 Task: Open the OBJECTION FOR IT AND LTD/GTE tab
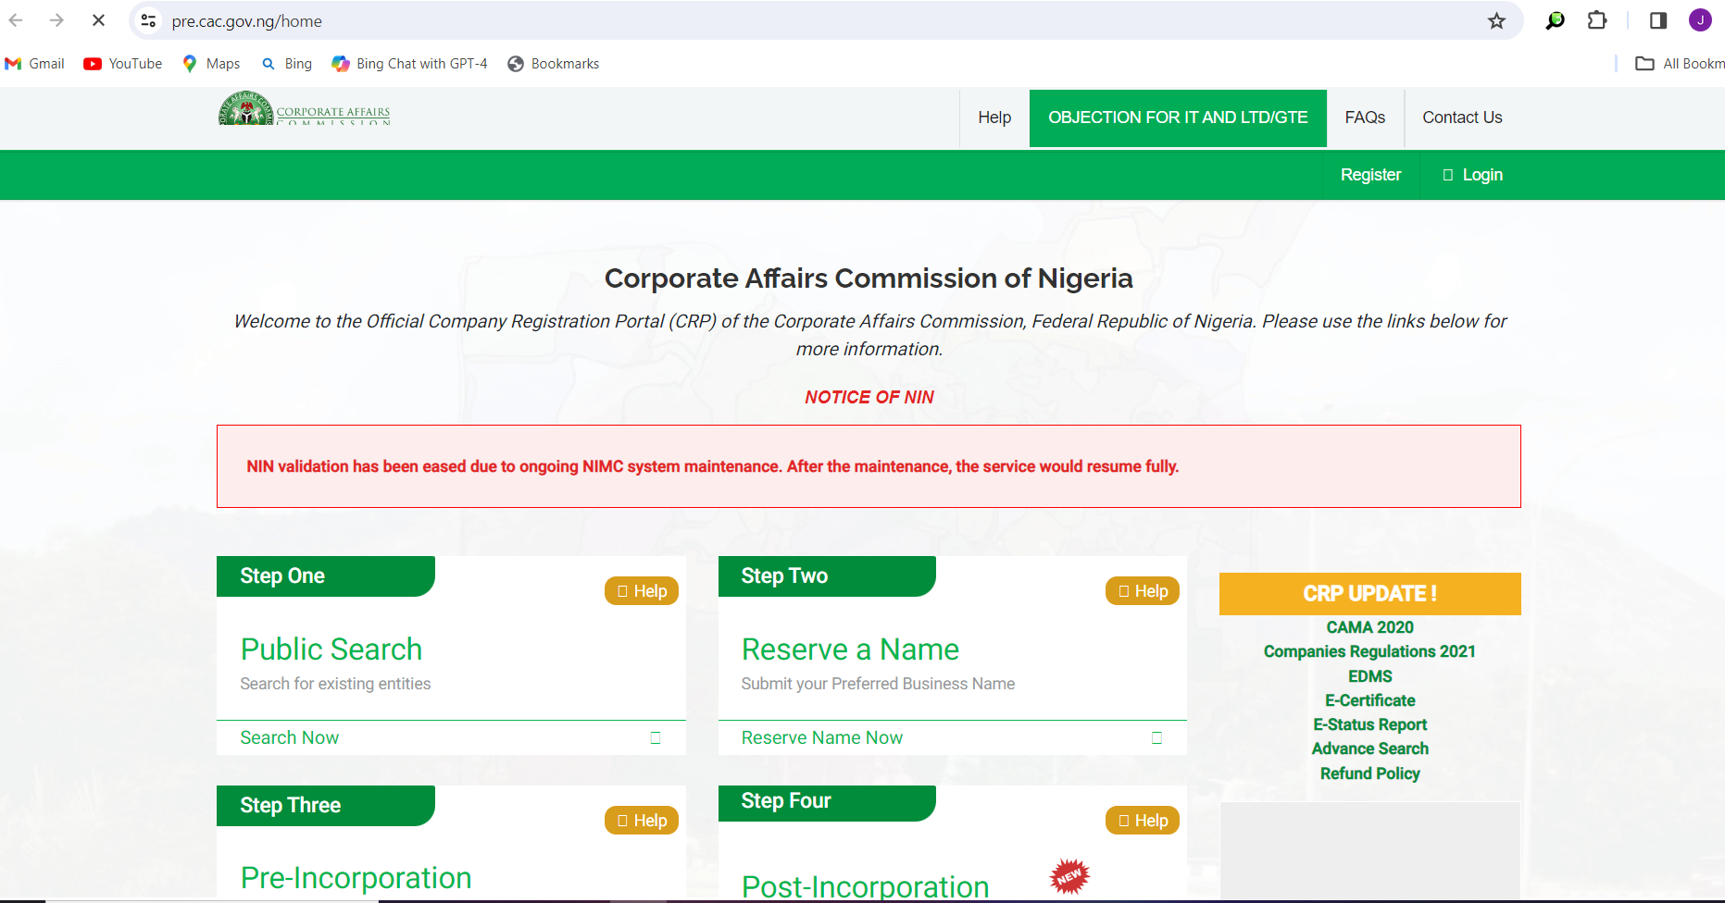[x=1178, y=118]
